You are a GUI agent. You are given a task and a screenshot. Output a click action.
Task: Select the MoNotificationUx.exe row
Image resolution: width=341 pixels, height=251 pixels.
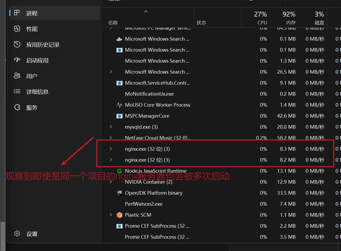pyautogui.click(x=221, y=94)
